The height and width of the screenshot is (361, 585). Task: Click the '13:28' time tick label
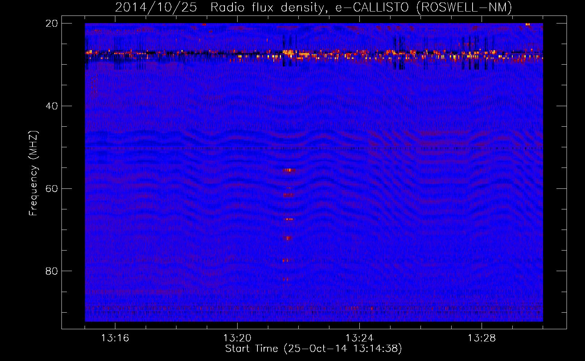coord(482,338)
